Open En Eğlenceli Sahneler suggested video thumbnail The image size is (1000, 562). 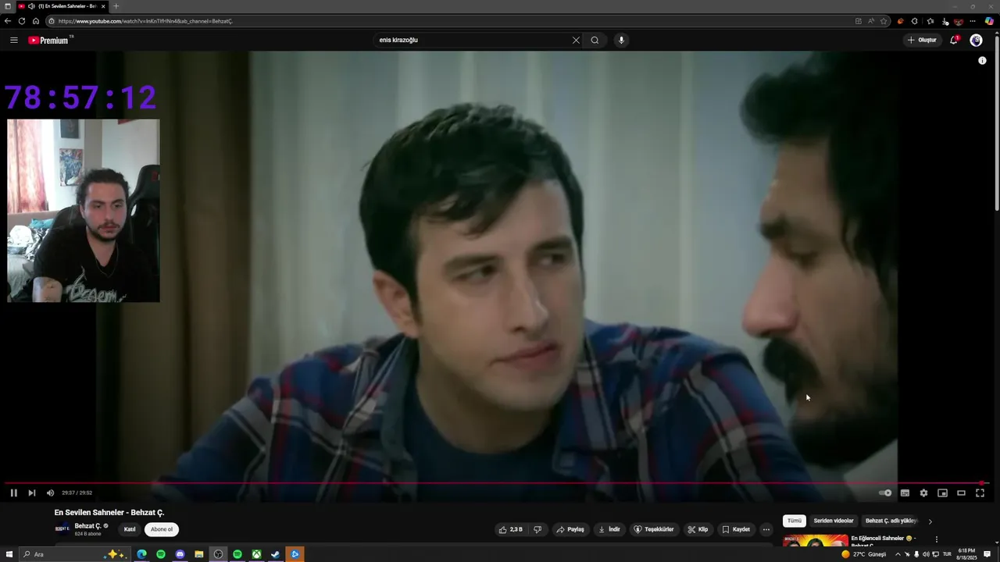pyautogui.click(x=816, y=540)
